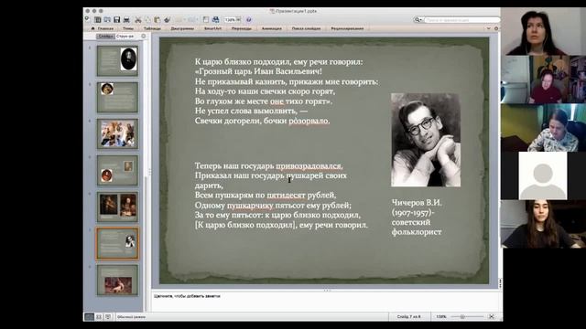Image resolution: width=586 pixels, height=329 pixels.
Task: Click the fit slide to window icon
Action: pos(492,317)
